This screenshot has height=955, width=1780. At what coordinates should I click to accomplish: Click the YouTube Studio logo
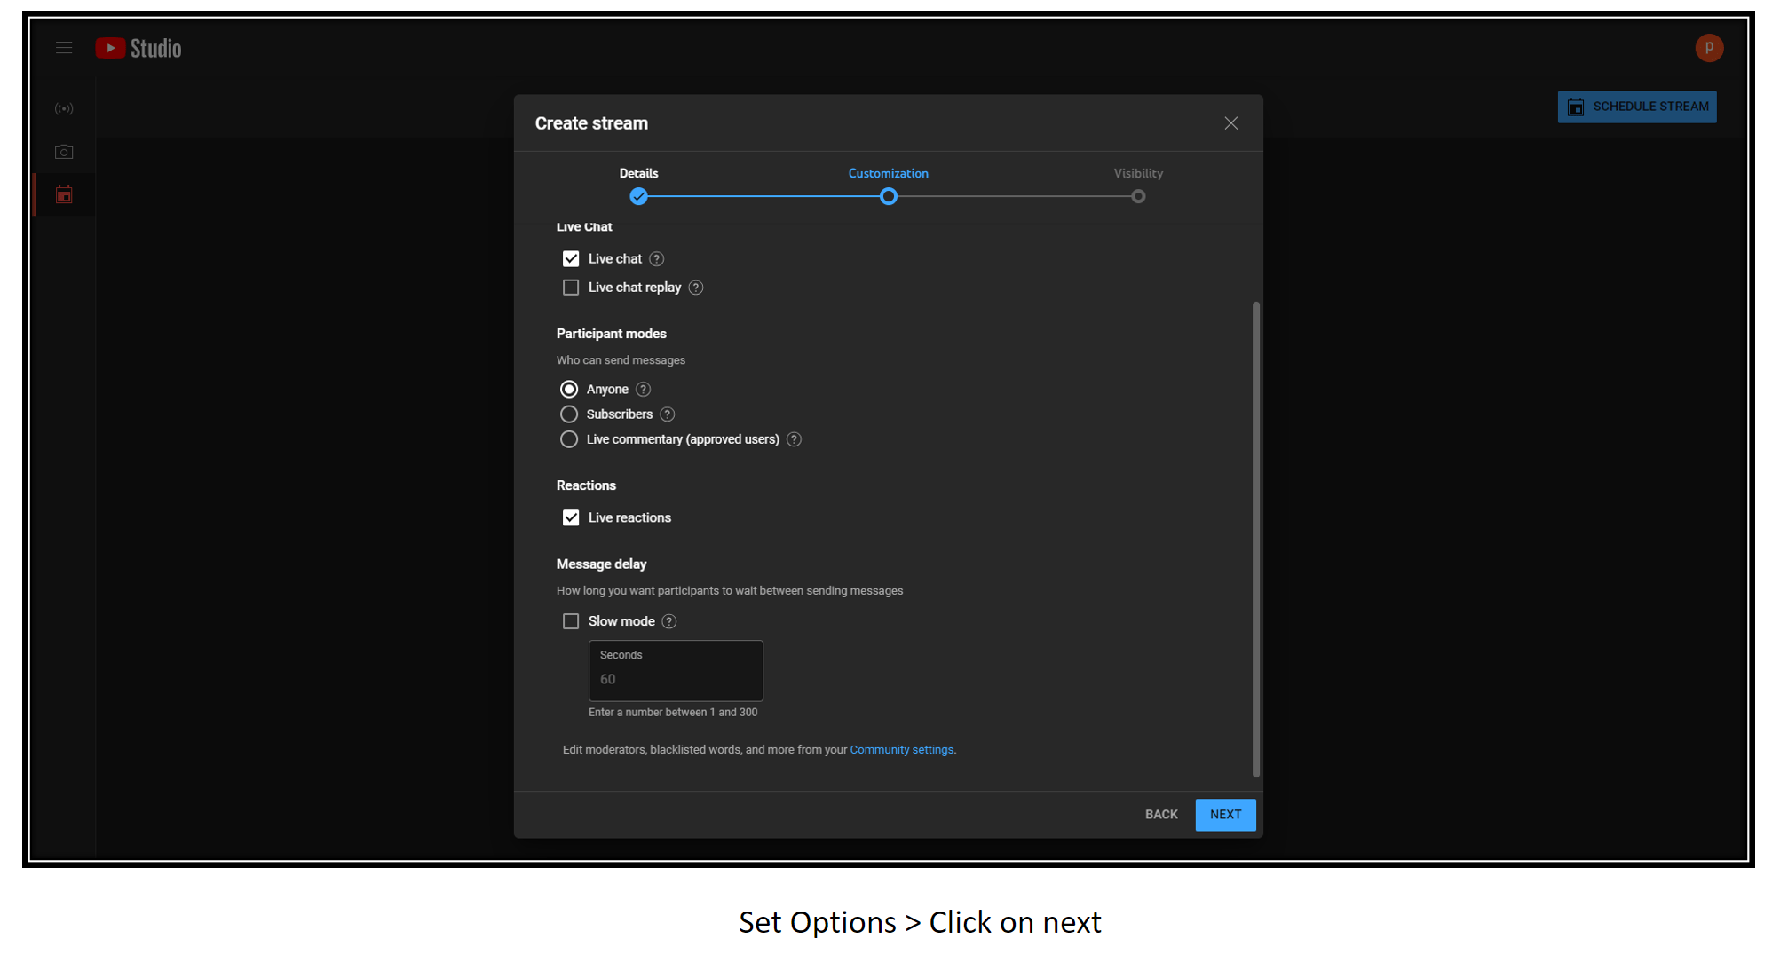138,48
